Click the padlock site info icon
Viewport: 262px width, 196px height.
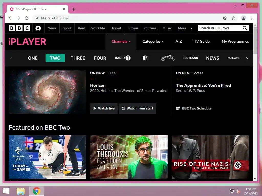(37, 18)
